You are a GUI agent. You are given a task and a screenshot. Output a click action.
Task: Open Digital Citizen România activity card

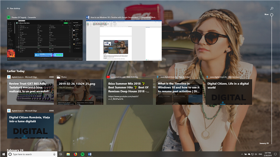(30, 126)
